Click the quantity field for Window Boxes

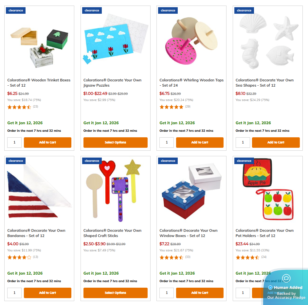coord(167,293)
